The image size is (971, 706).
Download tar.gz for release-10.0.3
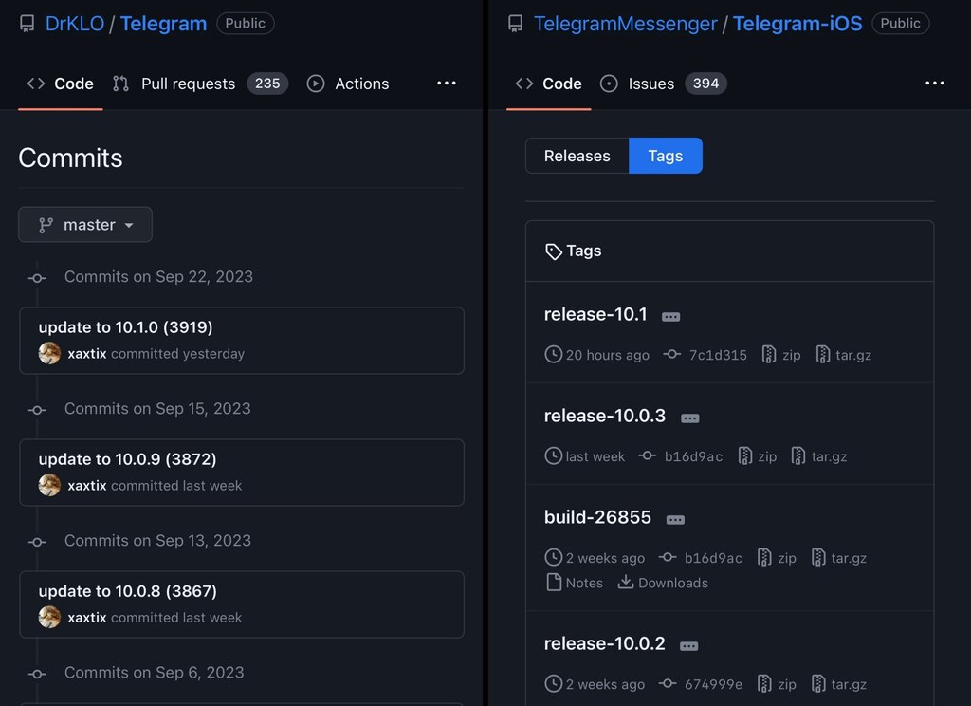point(818,456)
